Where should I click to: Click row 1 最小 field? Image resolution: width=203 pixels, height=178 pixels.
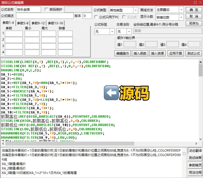pos(32,34)
